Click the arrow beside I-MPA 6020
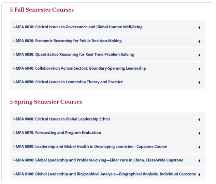This screenshot has width=216, height=184. (x=199, y=41)
